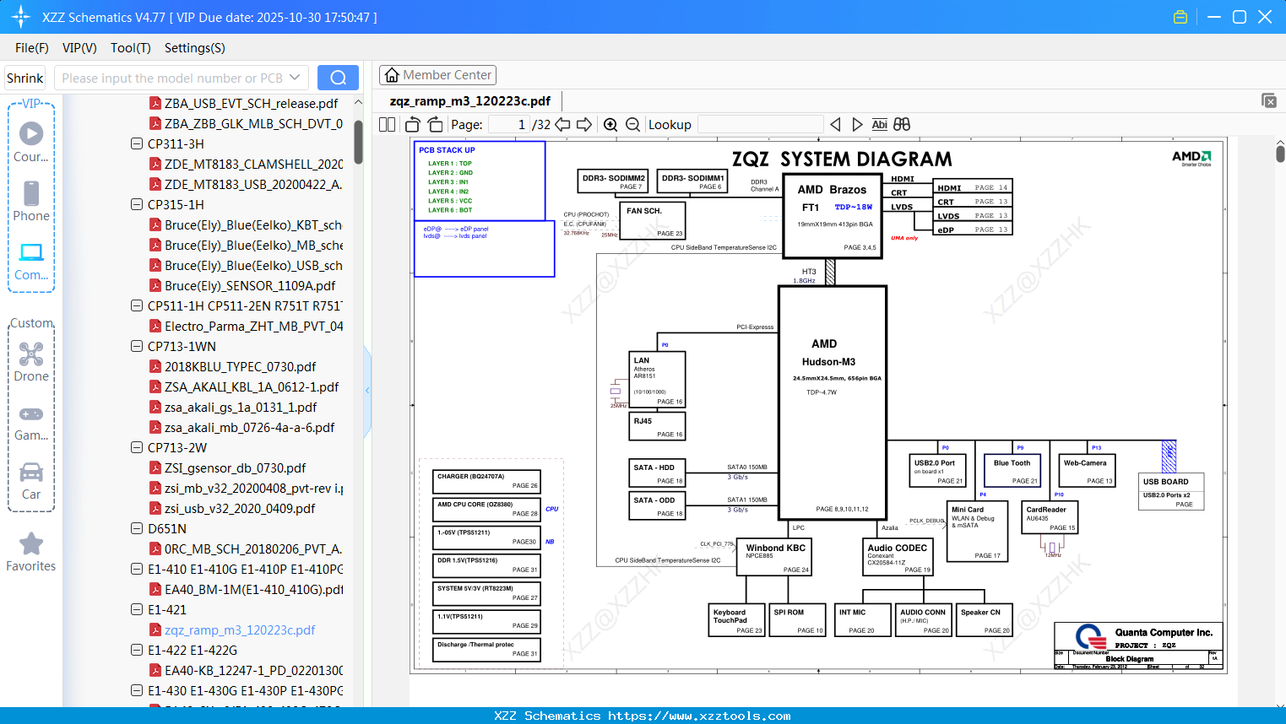Open the Settings(S) menu

[x=195, y=48]
